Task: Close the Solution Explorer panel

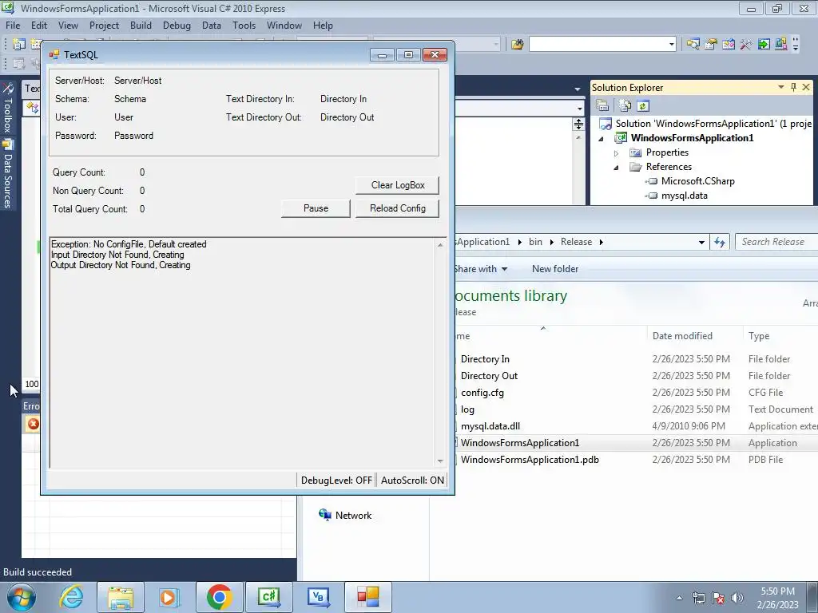Action: (x=806, y=87)
